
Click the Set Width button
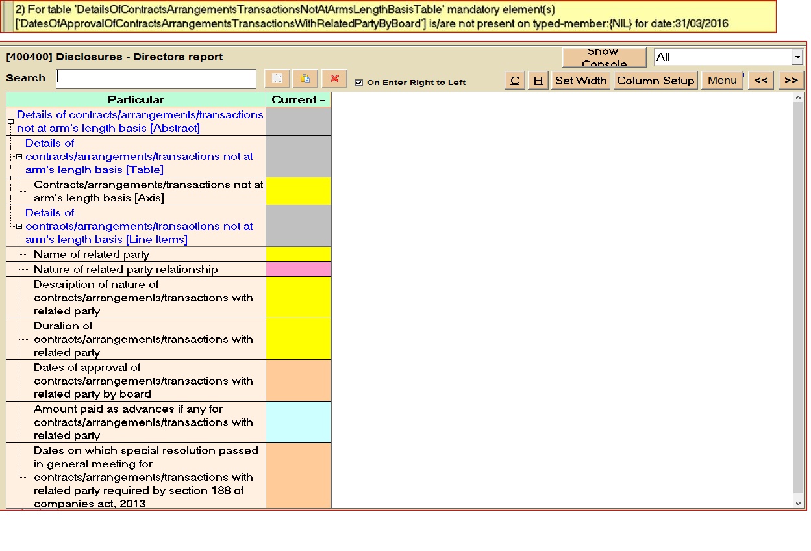pos(580,81)
